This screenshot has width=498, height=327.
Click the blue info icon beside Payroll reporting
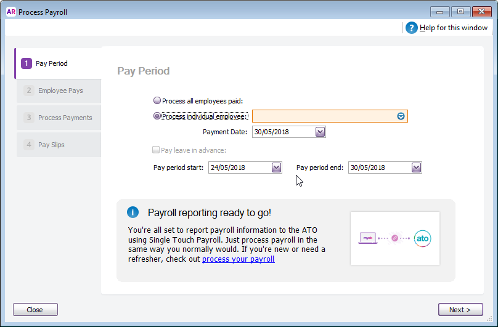(x=133, y=212)
